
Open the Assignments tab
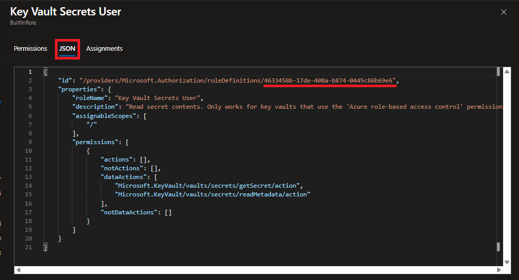tap(104, 49)
